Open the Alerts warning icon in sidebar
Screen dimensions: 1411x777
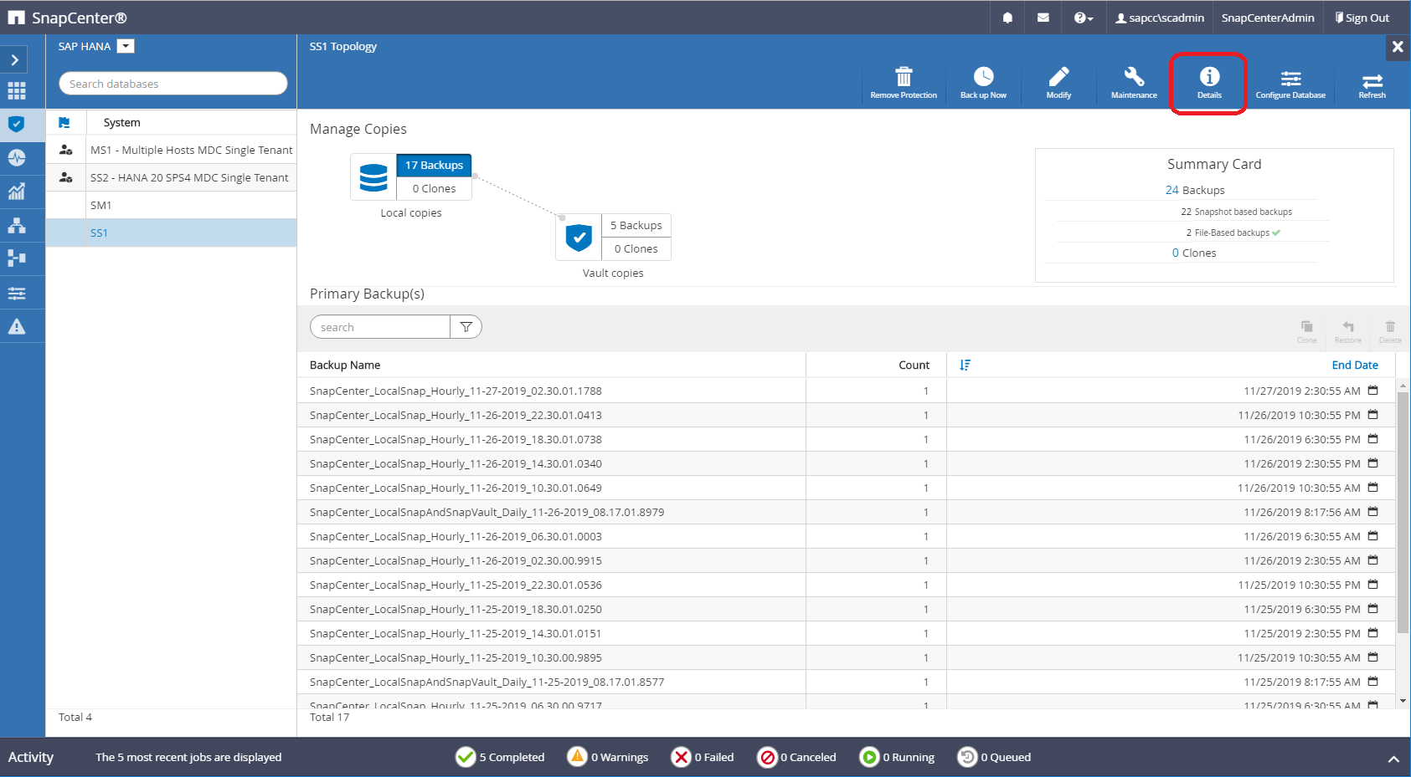tap(17, 327)
